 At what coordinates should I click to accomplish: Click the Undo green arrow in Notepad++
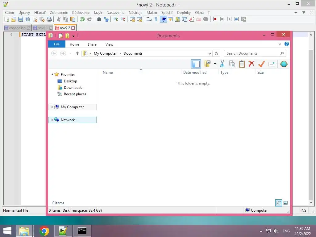[x=82, y=19]
